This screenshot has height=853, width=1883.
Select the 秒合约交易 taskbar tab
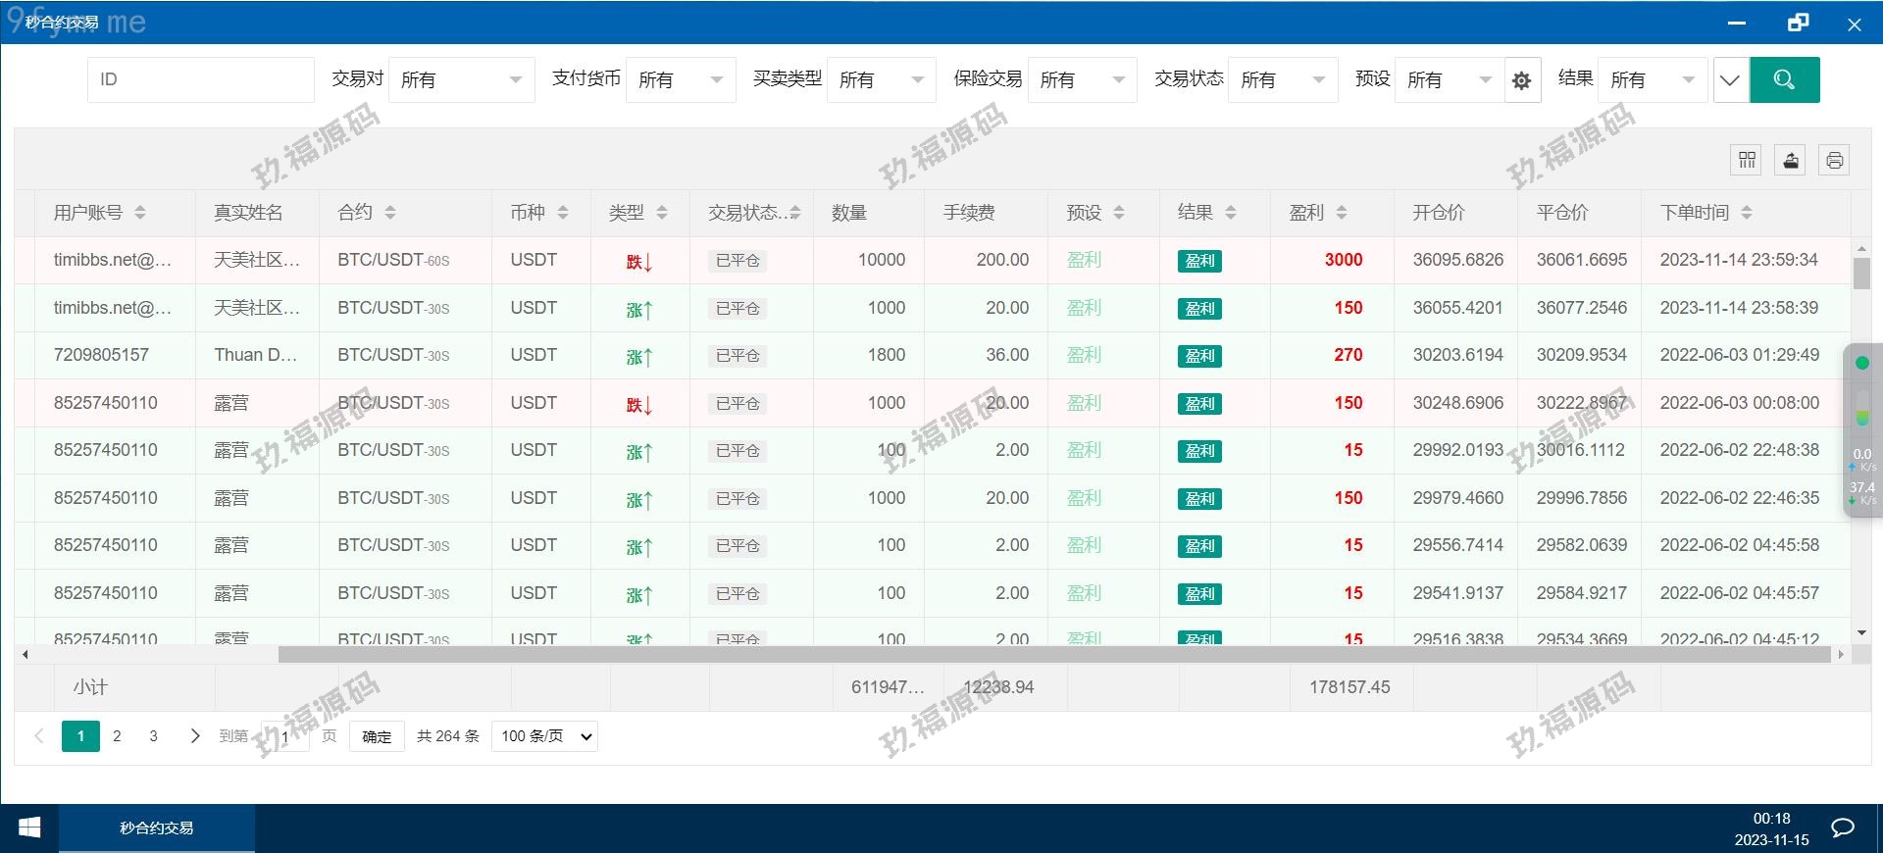click(157, 828)
